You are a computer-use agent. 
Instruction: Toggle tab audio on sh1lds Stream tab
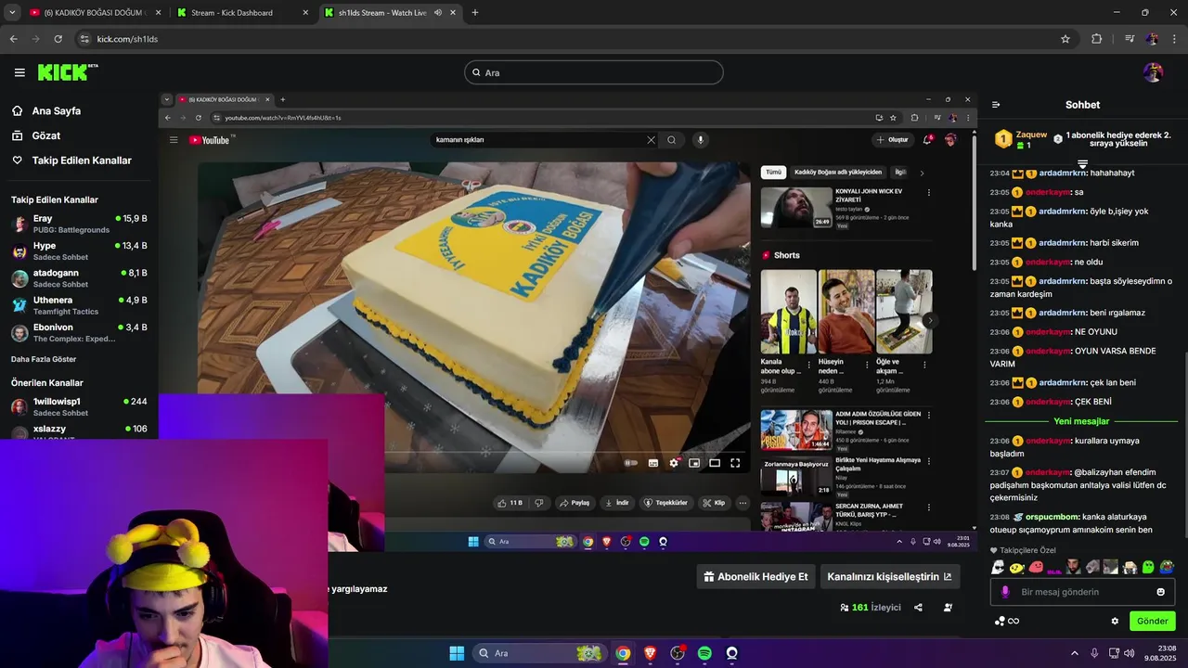pyautogui.click(x=438, y=13)
